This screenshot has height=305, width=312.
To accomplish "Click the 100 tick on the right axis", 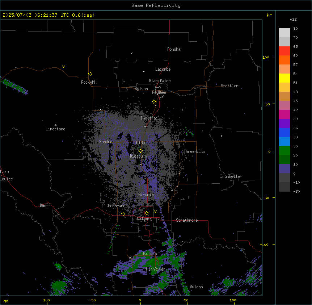I will coord(266,57).
